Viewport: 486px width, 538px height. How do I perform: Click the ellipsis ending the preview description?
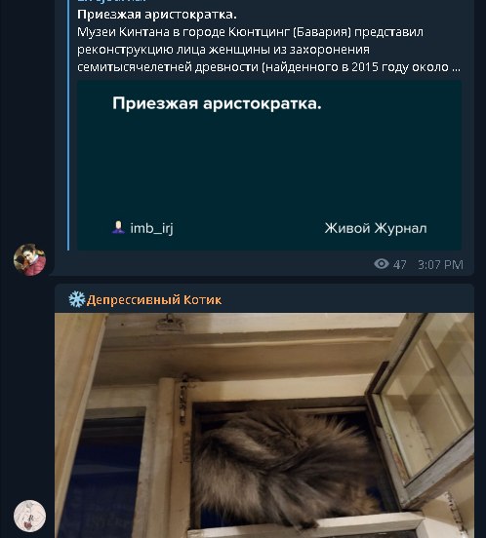(456, 67)
